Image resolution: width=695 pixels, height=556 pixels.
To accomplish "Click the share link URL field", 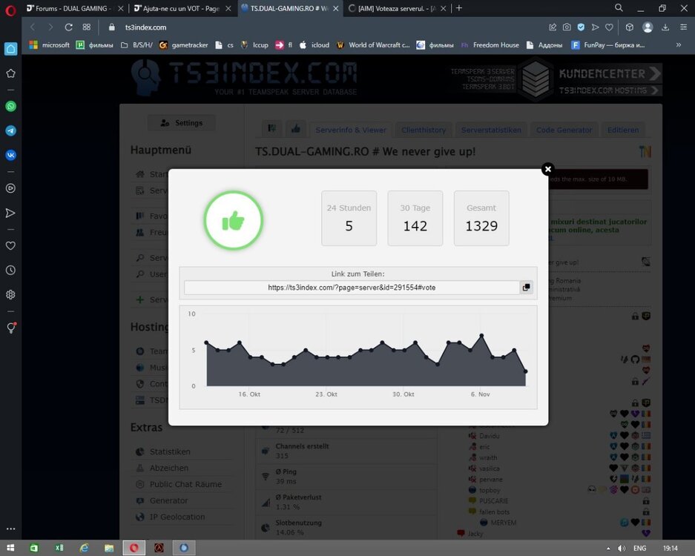I will (351, 288).
